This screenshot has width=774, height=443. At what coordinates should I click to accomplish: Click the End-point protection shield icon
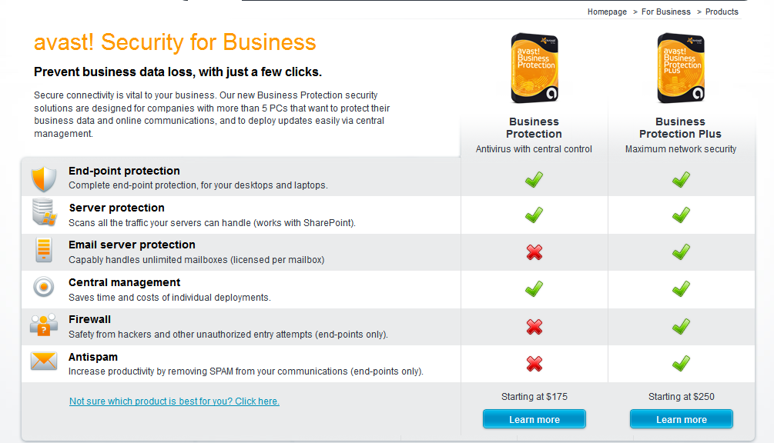point(44,178)
